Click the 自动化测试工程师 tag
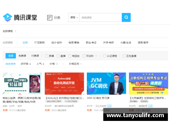This screenshot has height=124, width=171. [54, 101]
